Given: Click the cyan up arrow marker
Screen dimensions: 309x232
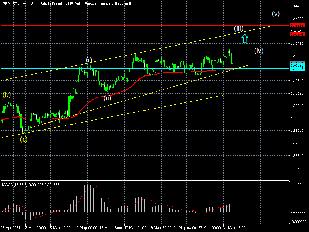Looking at the screenshot, I should 244,39.
